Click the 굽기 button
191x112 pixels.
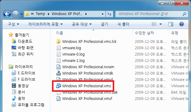[x=105, y=24]
